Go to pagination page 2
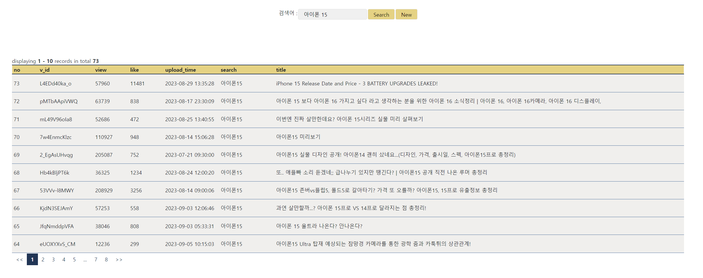 click(43, 259)
